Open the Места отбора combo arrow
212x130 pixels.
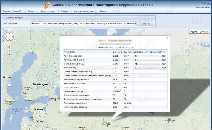click(x=135, y=24)
